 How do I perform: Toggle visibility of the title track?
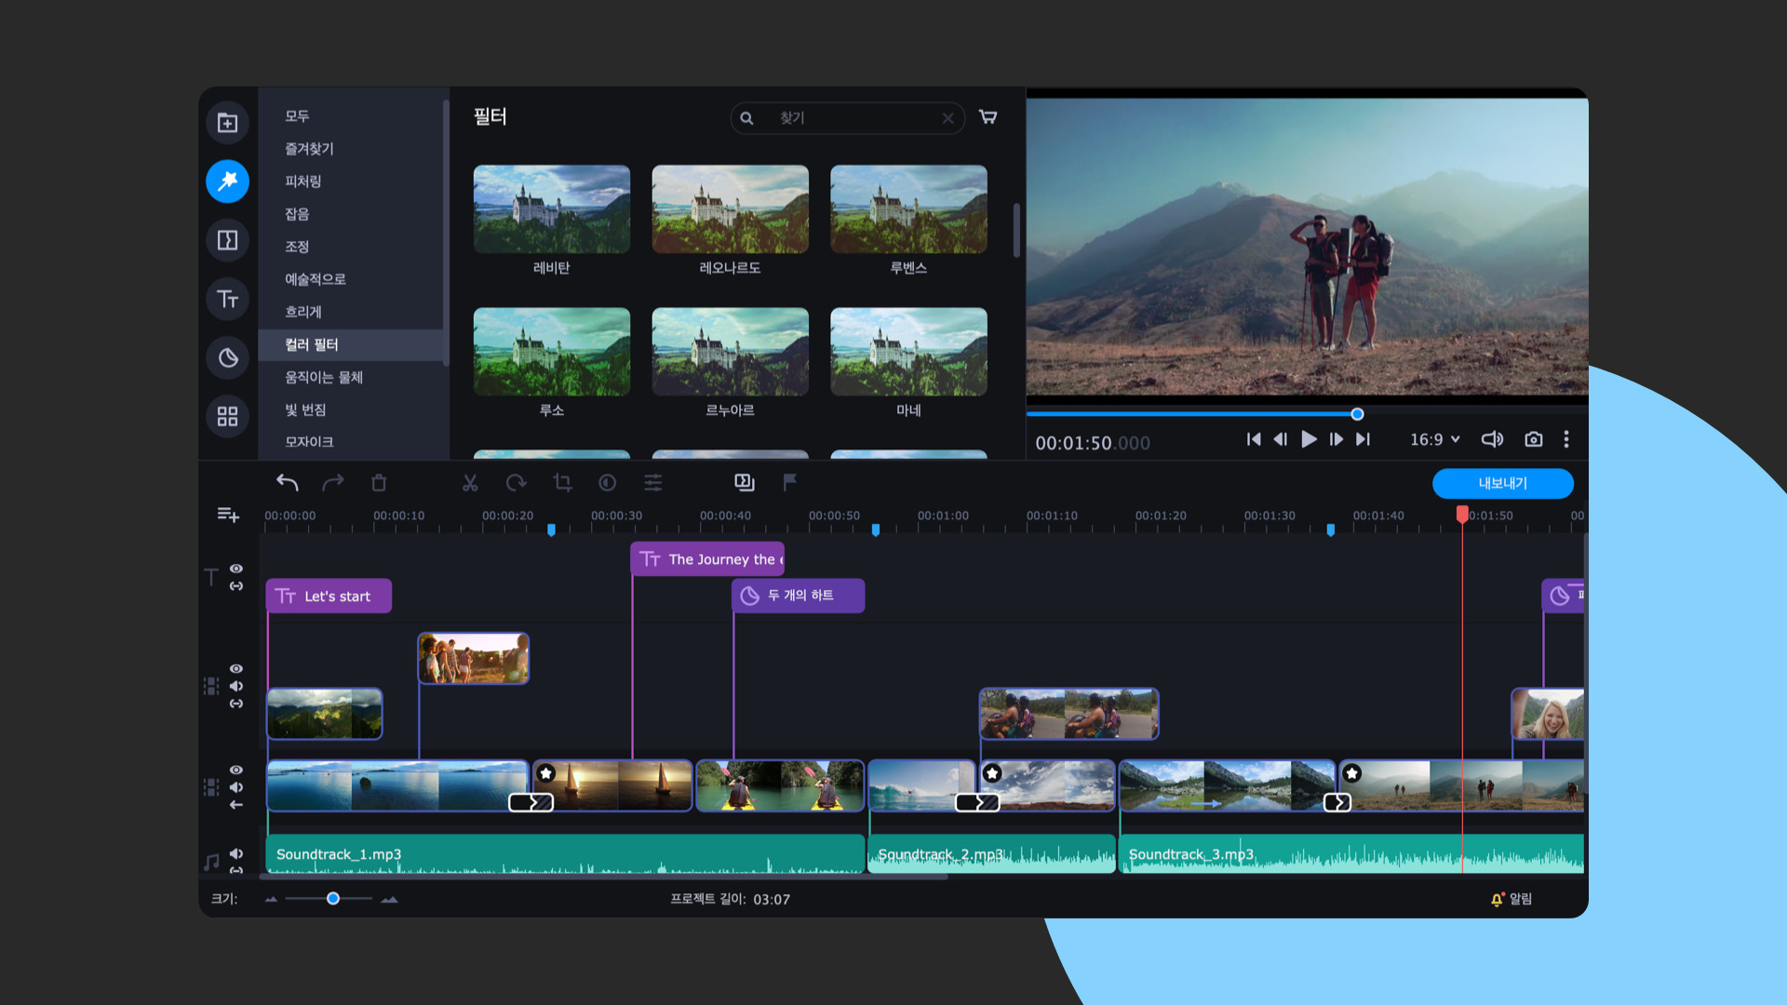pos(236,569)
